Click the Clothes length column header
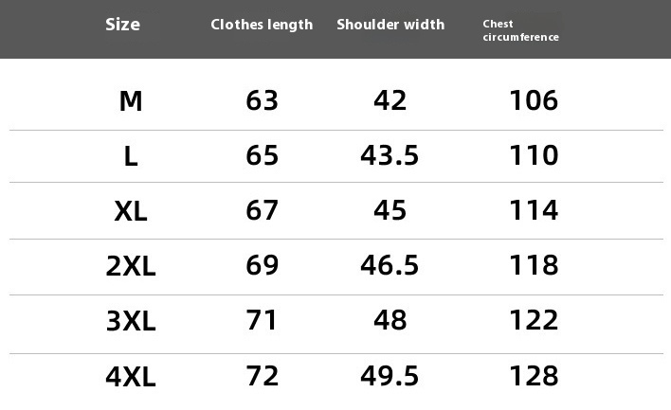The width and height of the screenshot is (671, 410). pyautogui.click(x=262, y=25)
